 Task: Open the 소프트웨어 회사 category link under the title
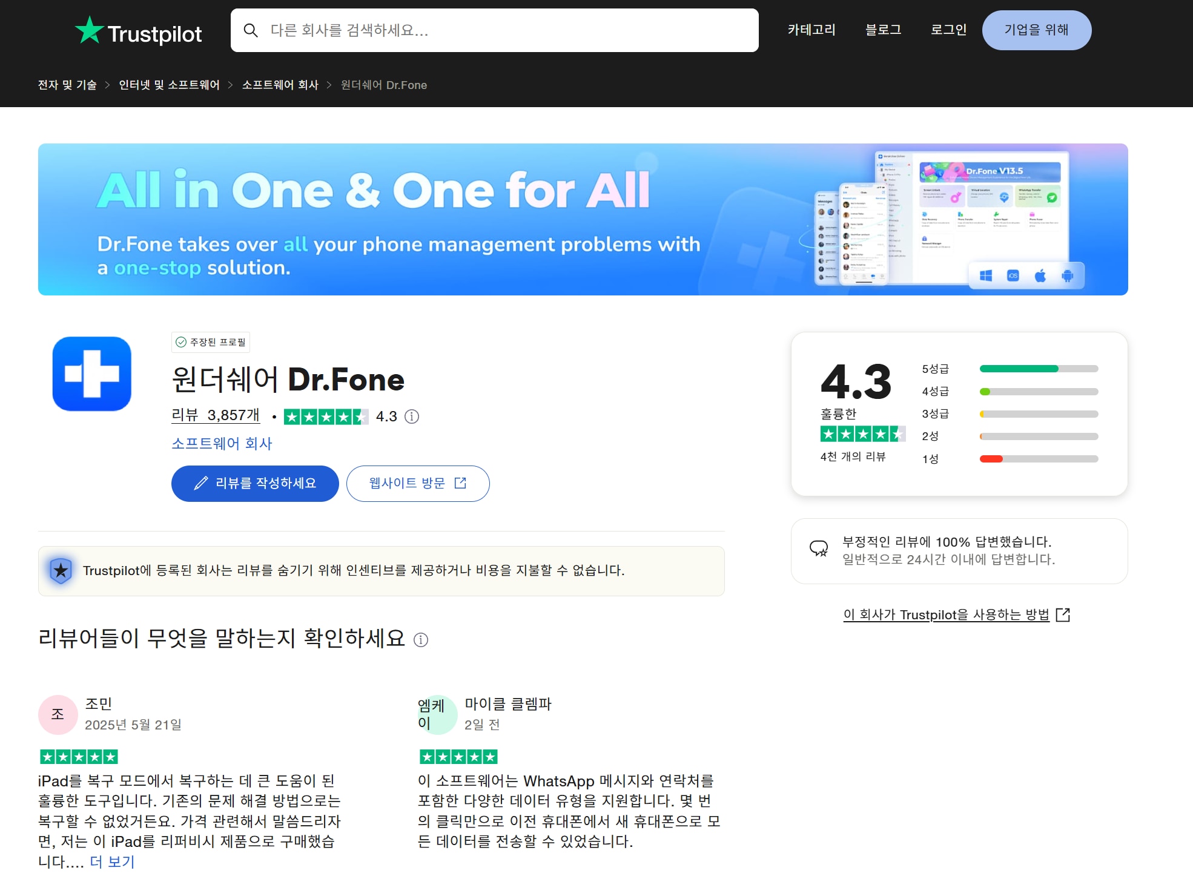pos(222,444)
